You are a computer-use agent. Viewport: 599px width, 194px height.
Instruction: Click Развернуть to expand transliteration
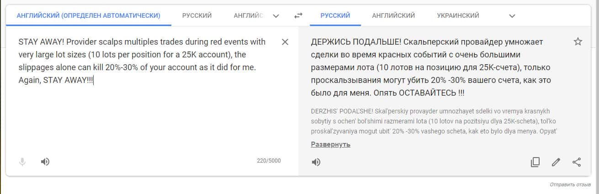330,144
